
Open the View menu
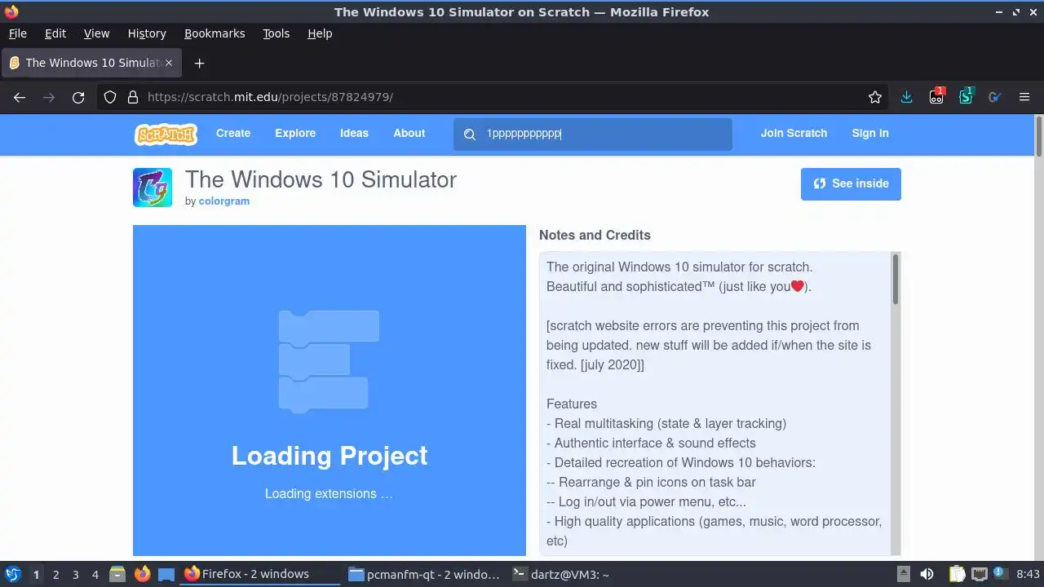click(x=96, y=33)
